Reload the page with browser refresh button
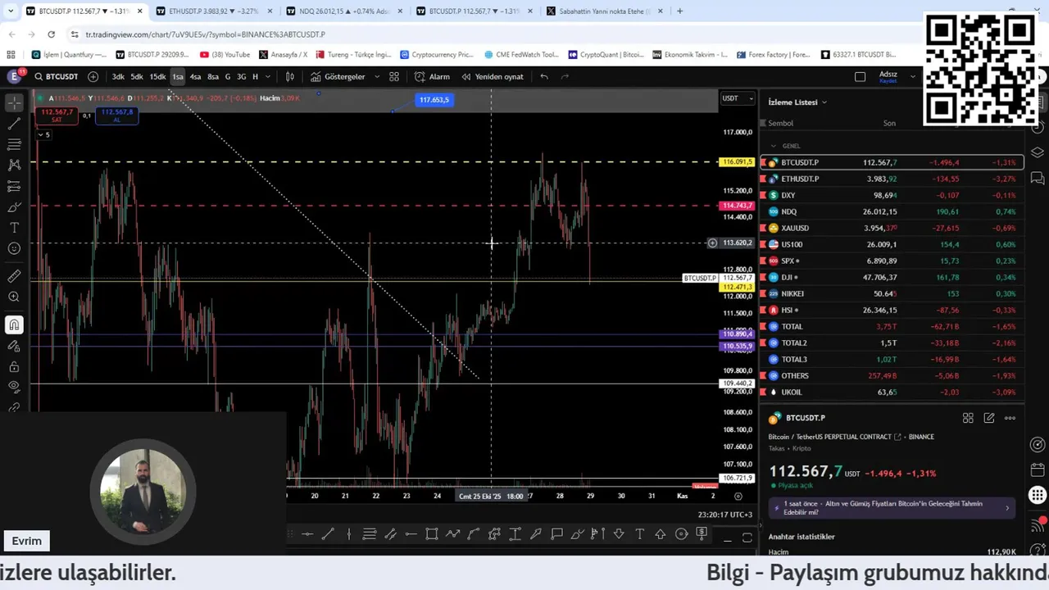This screenshot has height=590, width=1049. pos(52,34)
